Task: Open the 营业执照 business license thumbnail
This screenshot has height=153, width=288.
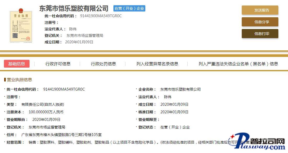Action: click(x=21, y=26)
